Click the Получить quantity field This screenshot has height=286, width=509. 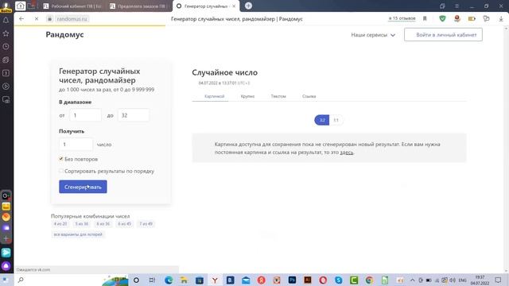(76, 145)
